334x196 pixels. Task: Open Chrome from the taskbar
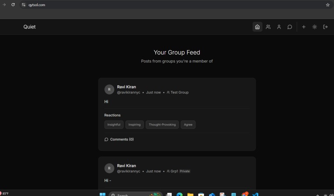pyautogui.click(x=244, y=194)
